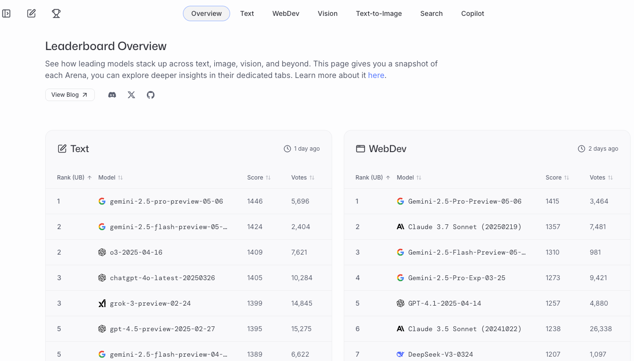Click Google logo beside Gemini-2.5-Flash-Preview in WebDev

click(401, 252)
